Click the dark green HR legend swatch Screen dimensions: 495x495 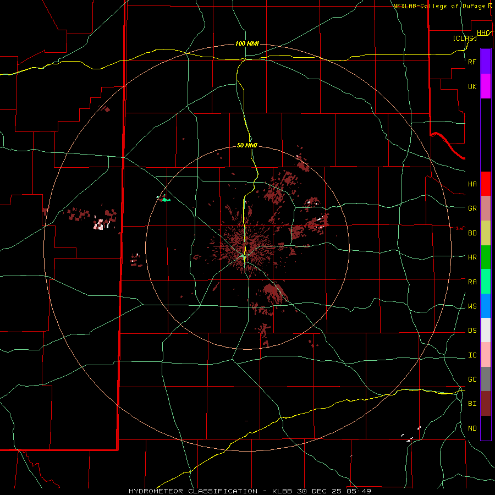tap(486, 257)
